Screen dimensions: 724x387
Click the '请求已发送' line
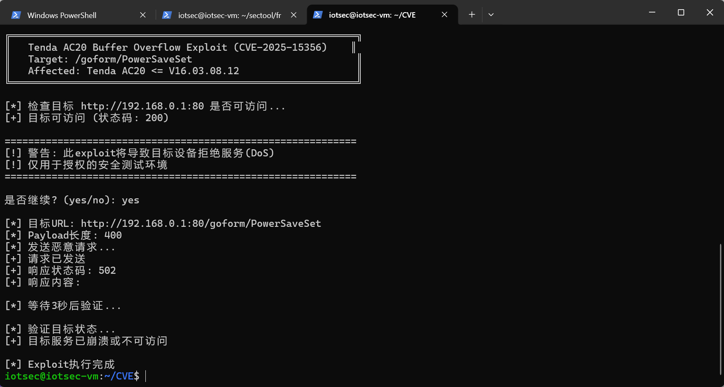[45, 259]
